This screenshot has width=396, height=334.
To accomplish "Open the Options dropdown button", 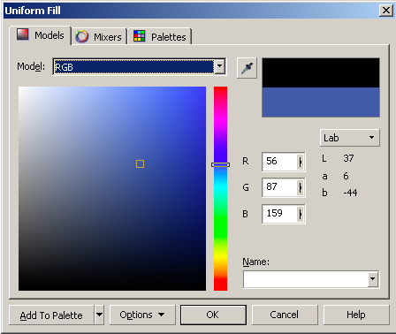I will coord(142,315).
